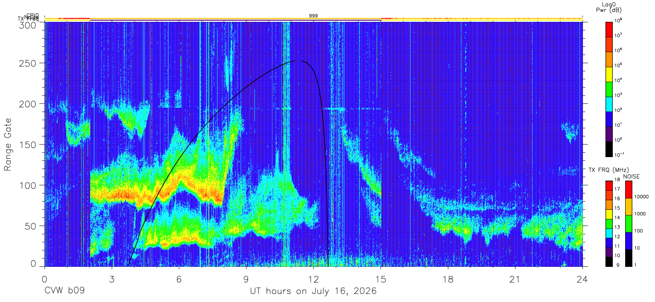This screenshot has height=302, width=655.
Task: Click the 'NOISE' legend title above its colorbar
Action: coord(632,176)
